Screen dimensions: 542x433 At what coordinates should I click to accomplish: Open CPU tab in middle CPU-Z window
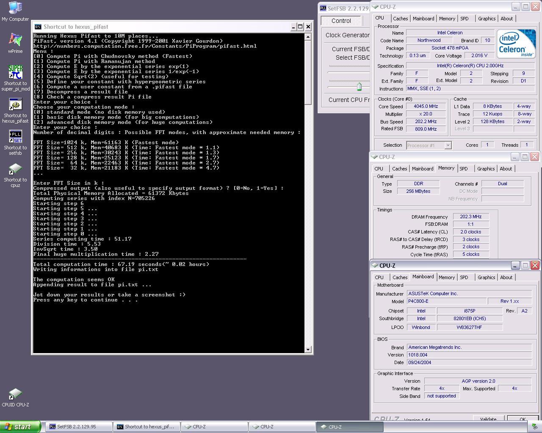(x=379, y=169)
